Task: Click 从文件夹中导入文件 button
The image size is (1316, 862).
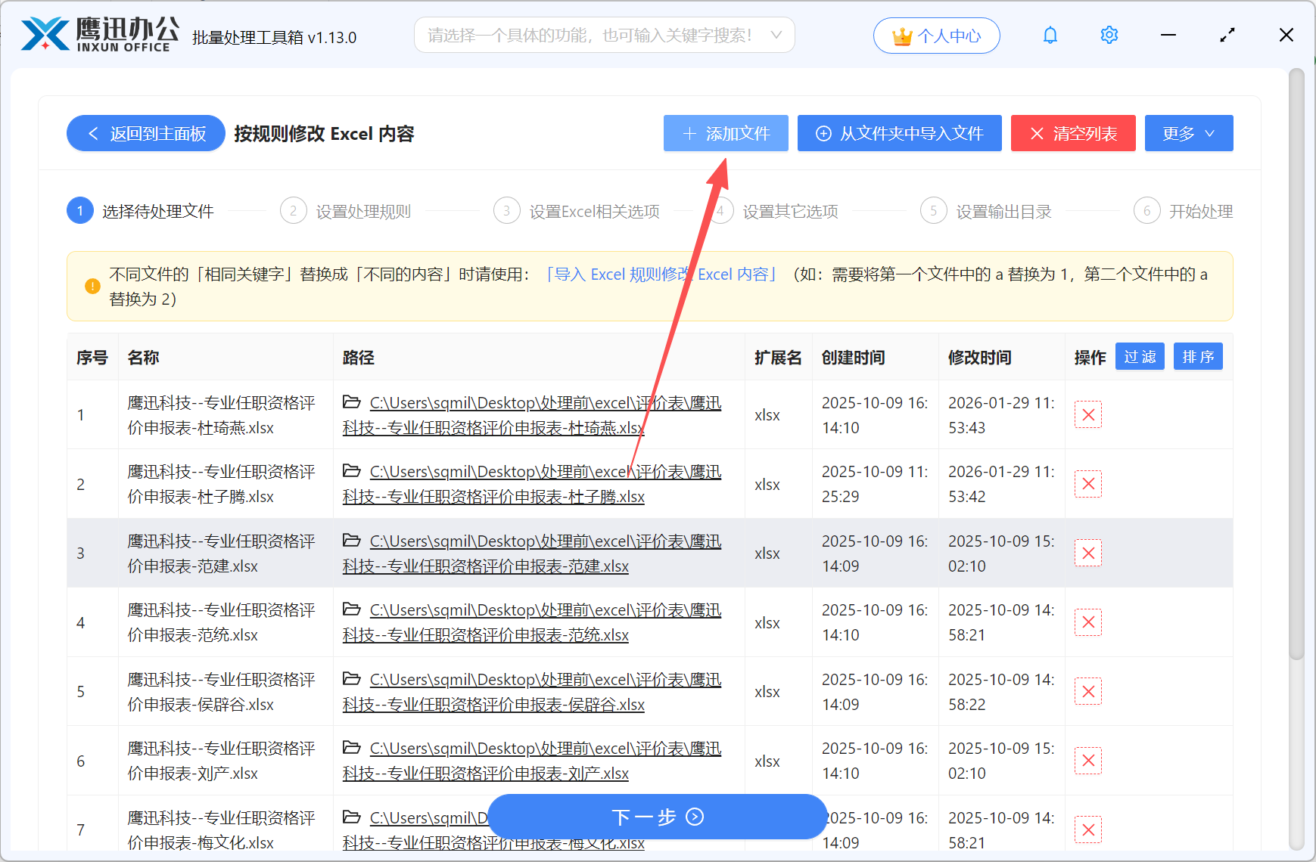Action: [899, 133]
